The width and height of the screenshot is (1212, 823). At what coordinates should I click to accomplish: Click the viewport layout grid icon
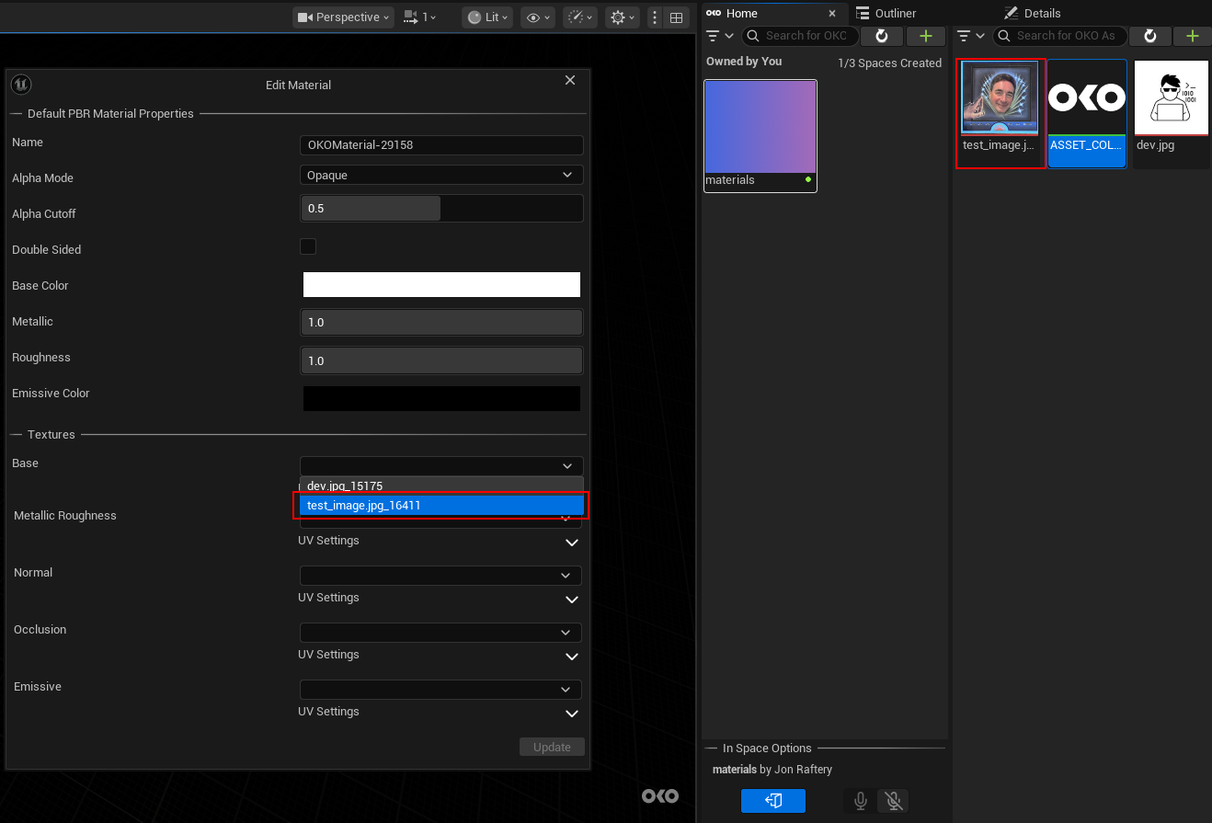pyautogui.click(x=676, y=17)
